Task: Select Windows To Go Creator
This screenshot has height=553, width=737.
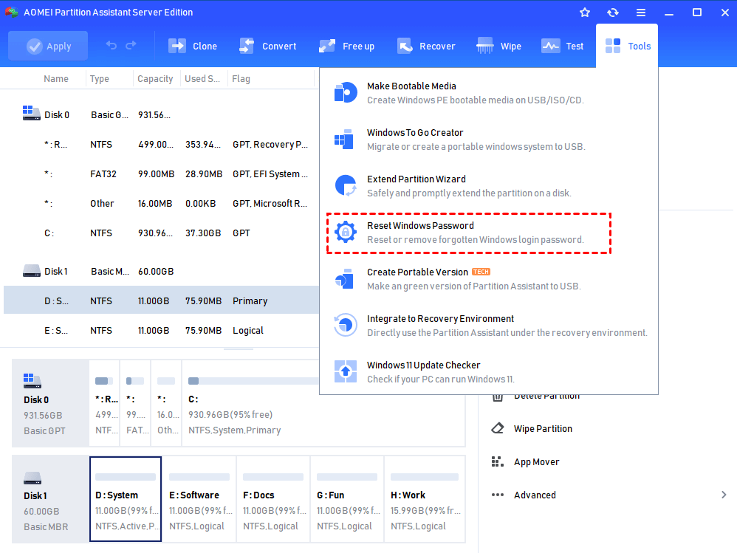Action: click(x=489, y=140)
